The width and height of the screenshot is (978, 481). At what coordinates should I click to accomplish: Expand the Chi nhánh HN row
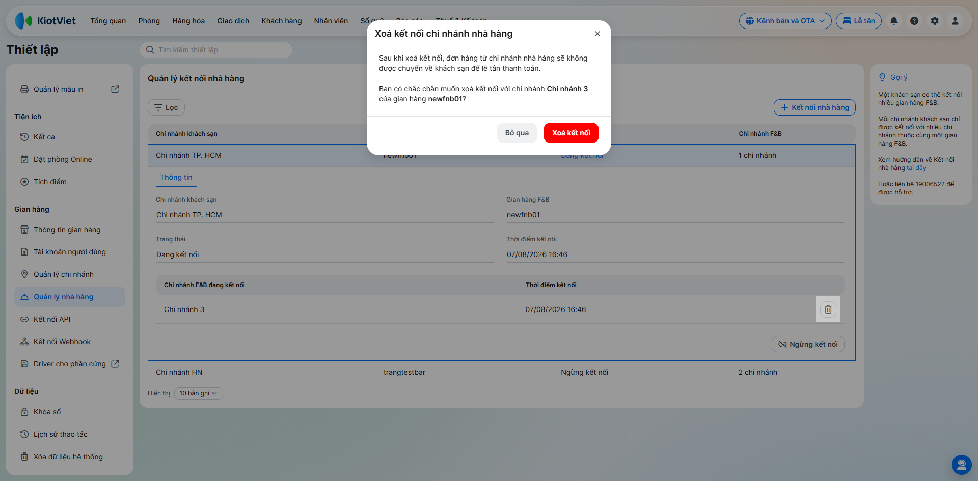502,372
